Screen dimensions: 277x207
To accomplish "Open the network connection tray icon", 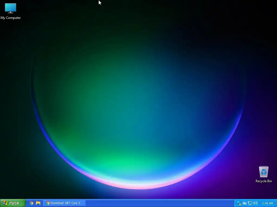I will [250, 203].
